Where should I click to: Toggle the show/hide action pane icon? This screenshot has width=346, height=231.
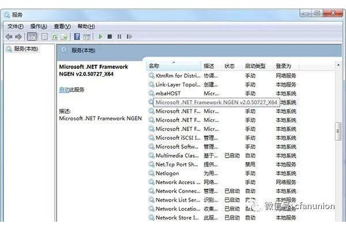(87, 37)
